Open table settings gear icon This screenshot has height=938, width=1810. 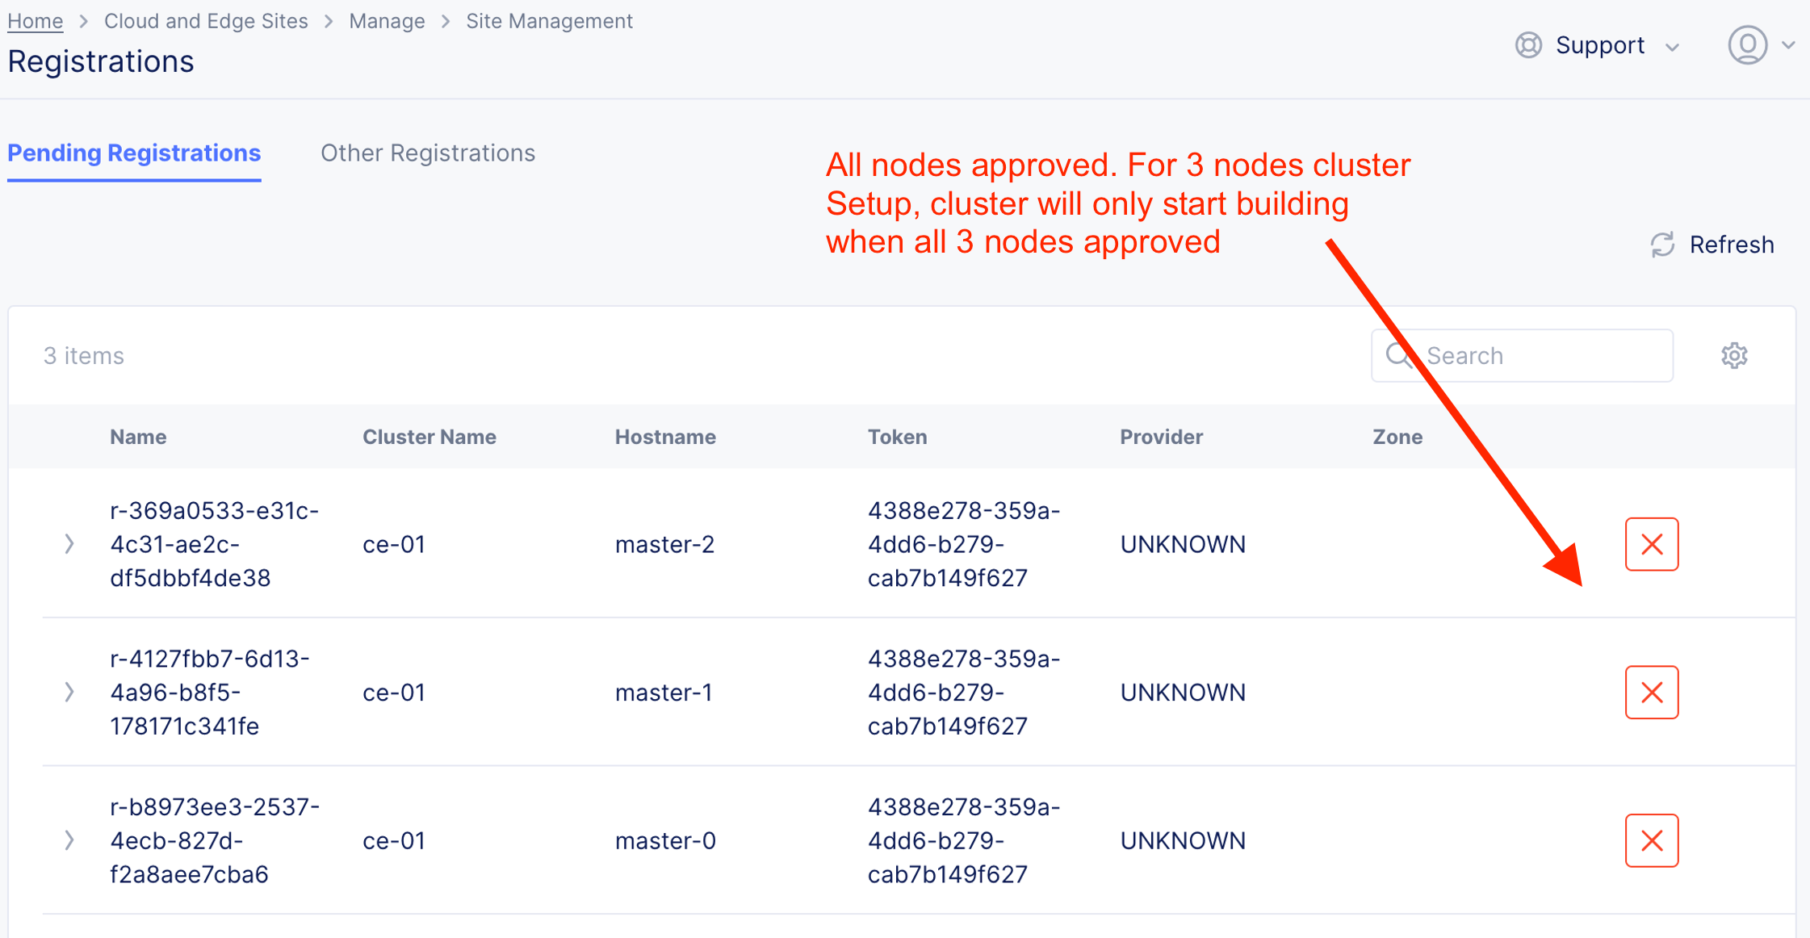click(x=1733, y=355)
